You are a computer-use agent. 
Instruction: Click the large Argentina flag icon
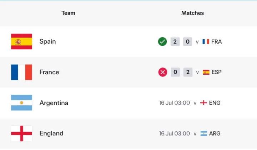pos(21,102)
